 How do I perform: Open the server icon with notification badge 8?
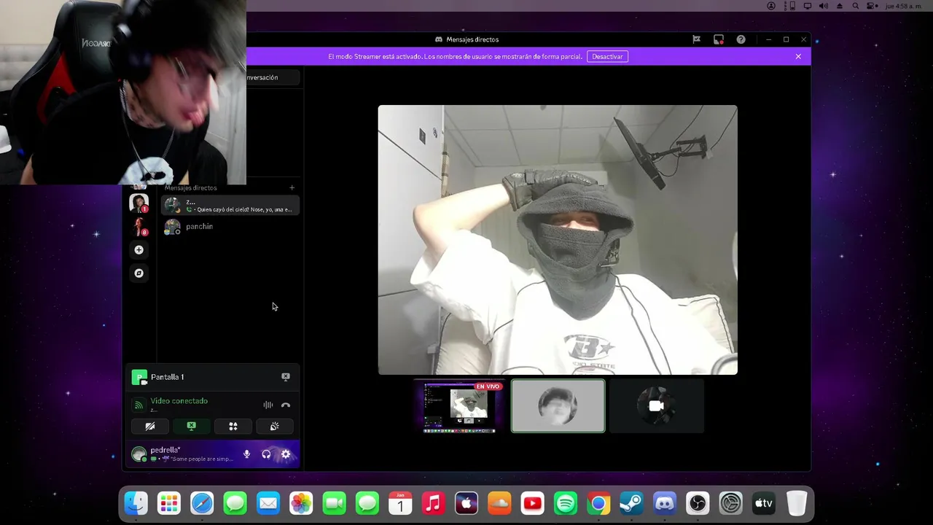click(x=138, y=227)
